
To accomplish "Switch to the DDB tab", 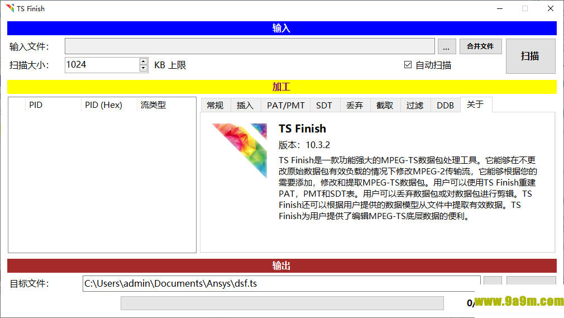I will [x=445, y=106].
